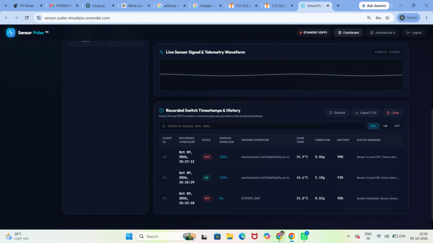Viewport: 433px width, 243px height.
Task: Switch to the FORGEHA Gmail tab
Action: [63, 5]
